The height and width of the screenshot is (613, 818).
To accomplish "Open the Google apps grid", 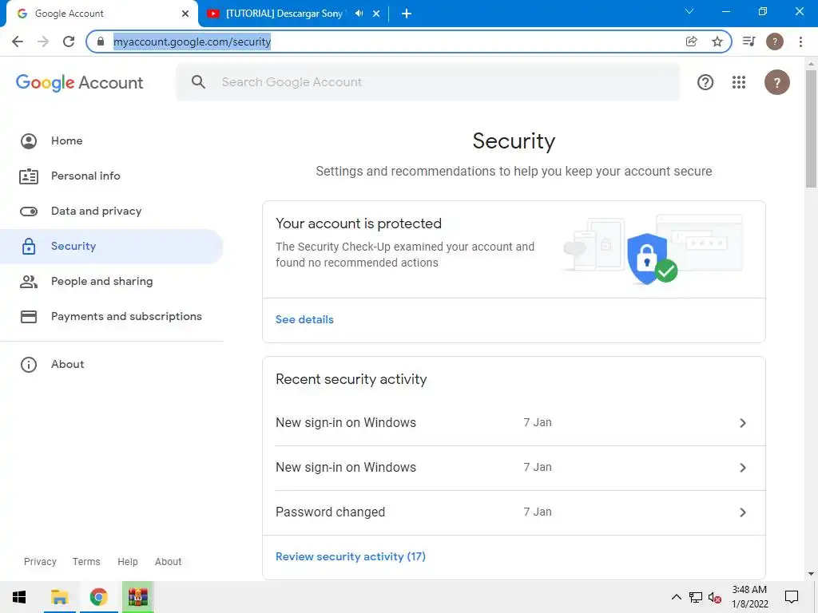I will point(739,82).
